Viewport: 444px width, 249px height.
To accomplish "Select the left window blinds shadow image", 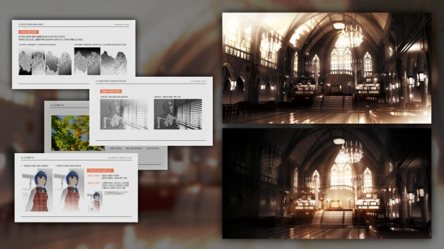I will click(x=124, y=115).
